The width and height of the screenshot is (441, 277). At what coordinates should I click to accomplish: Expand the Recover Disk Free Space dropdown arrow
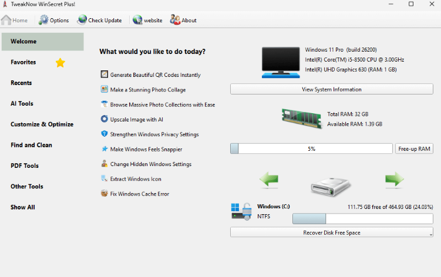pos(431,235)
